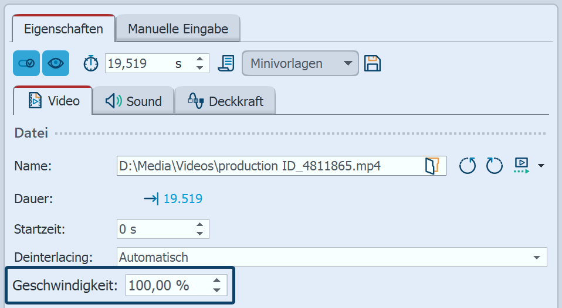Screen dimensions: 562x308
Task: Click the video file Name path field
Action: coord(269,166)
